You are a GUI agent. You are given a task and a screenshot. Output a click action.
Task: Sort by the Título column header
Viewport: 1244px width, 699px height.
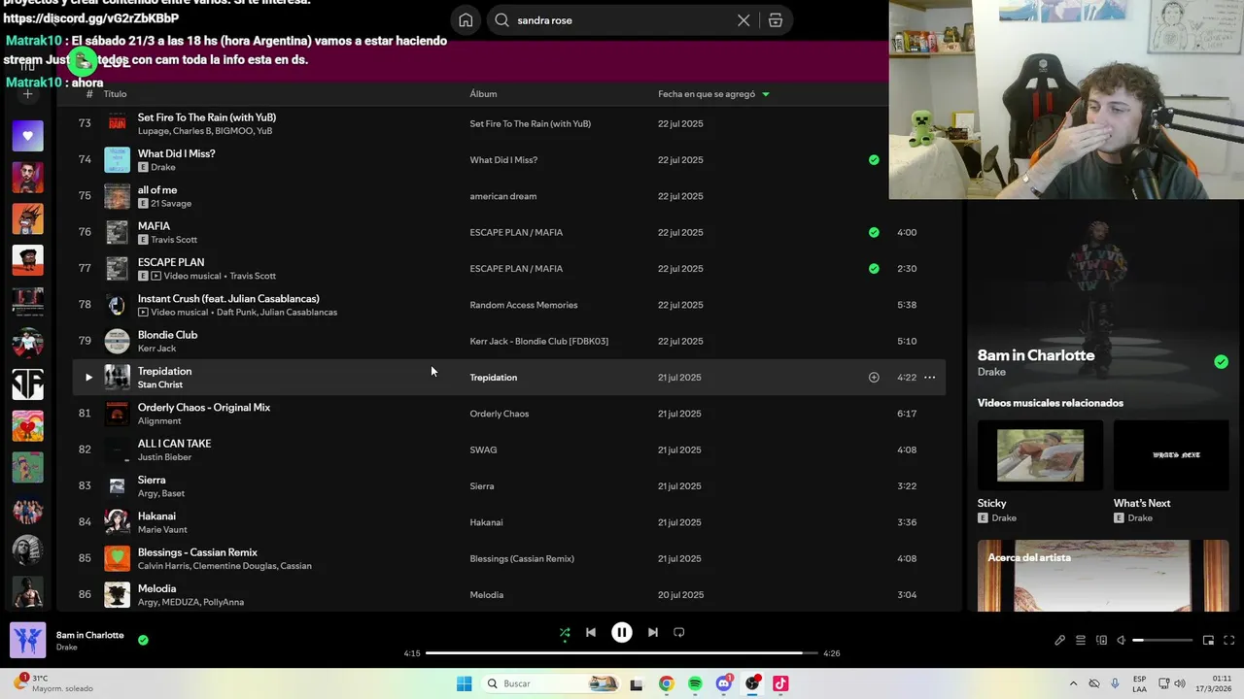[115, 94]
